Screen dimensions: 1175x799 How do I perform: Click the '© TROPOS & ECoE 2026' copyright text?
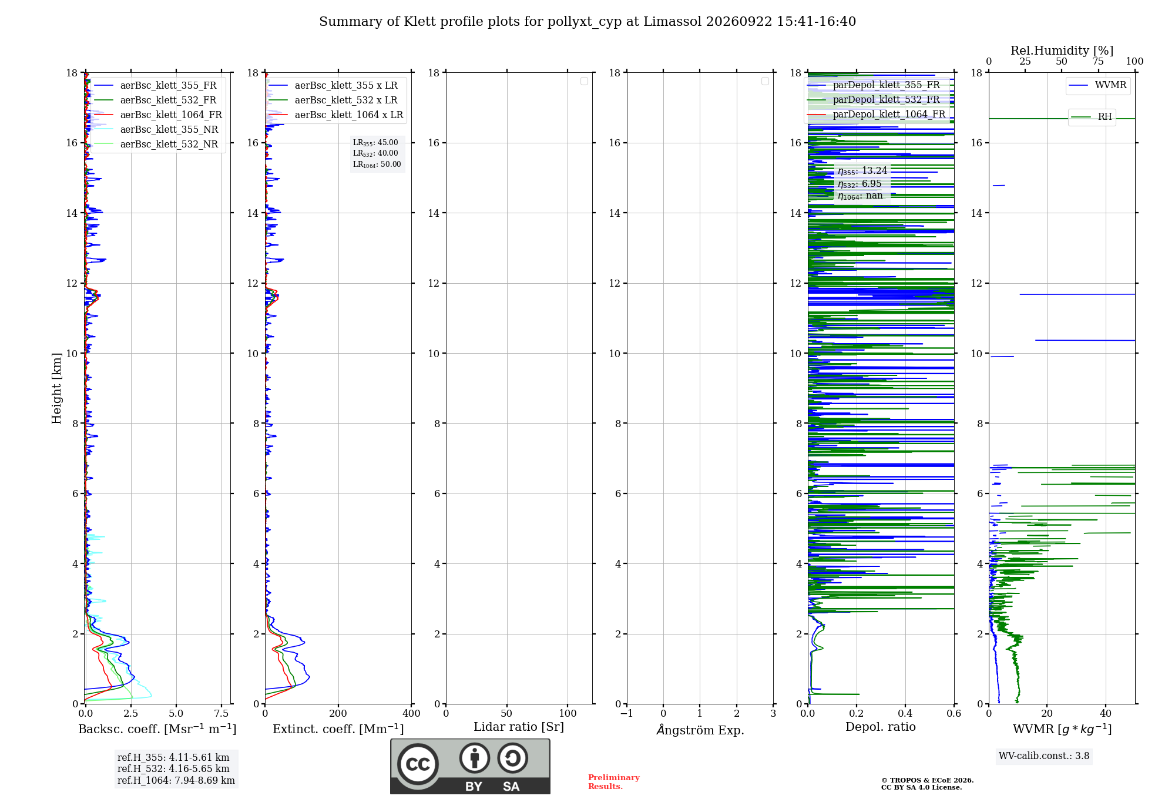click(x=928, y=780)
